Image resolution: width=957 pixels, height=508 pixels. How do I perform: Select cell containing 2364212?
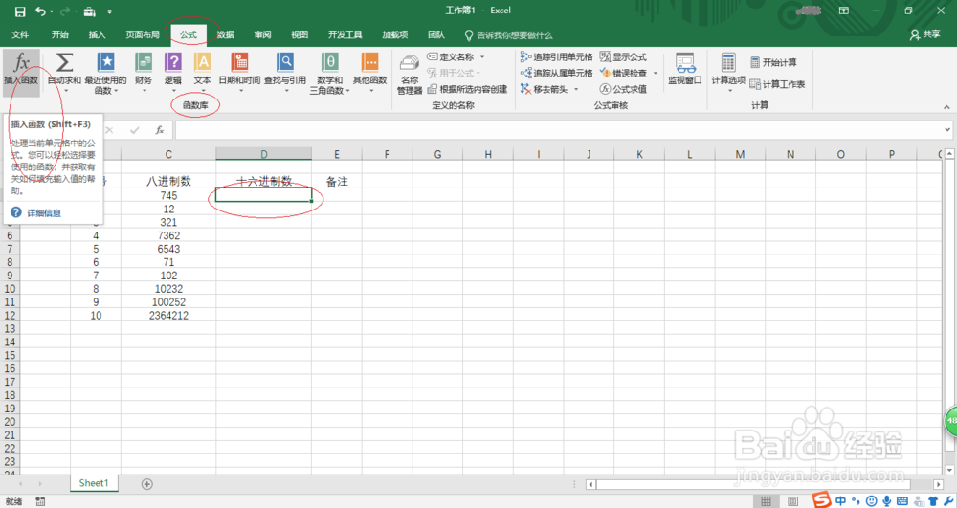coord(168,316)
